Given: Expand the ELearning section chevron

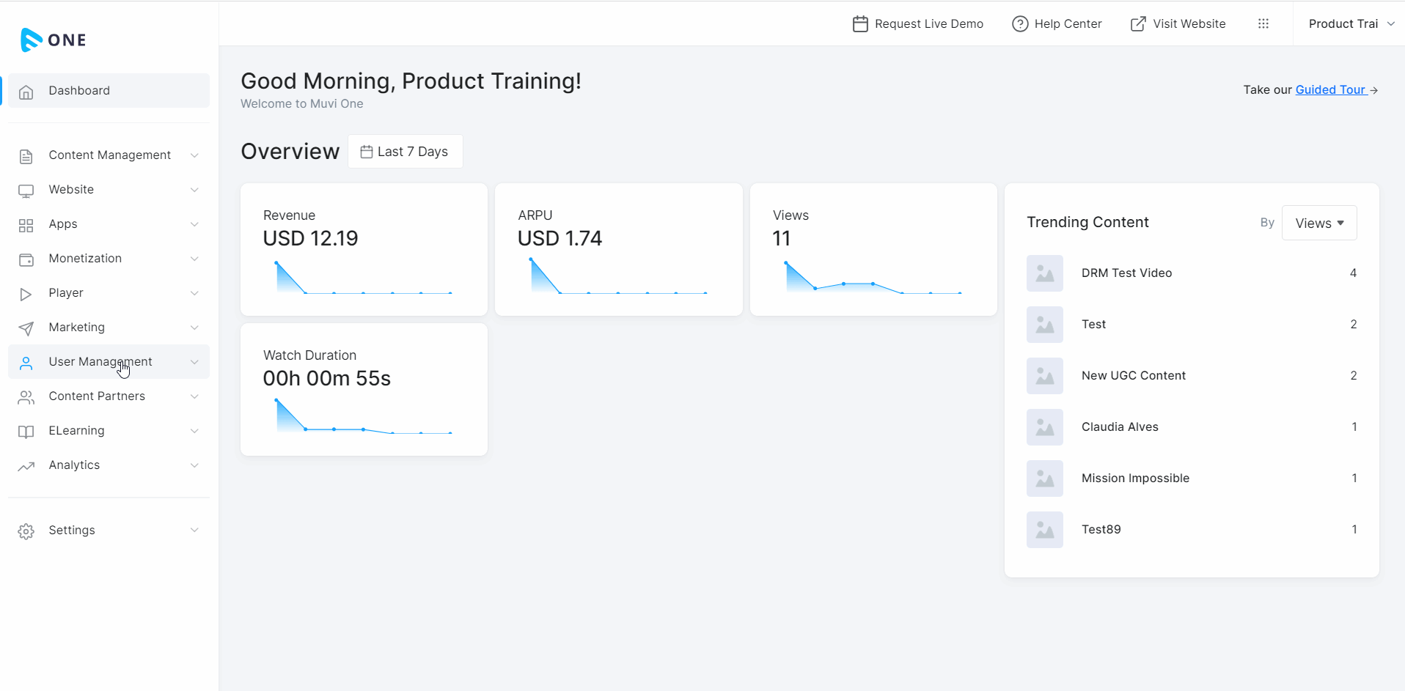Looking at the screenshot, I should (194, 431).
